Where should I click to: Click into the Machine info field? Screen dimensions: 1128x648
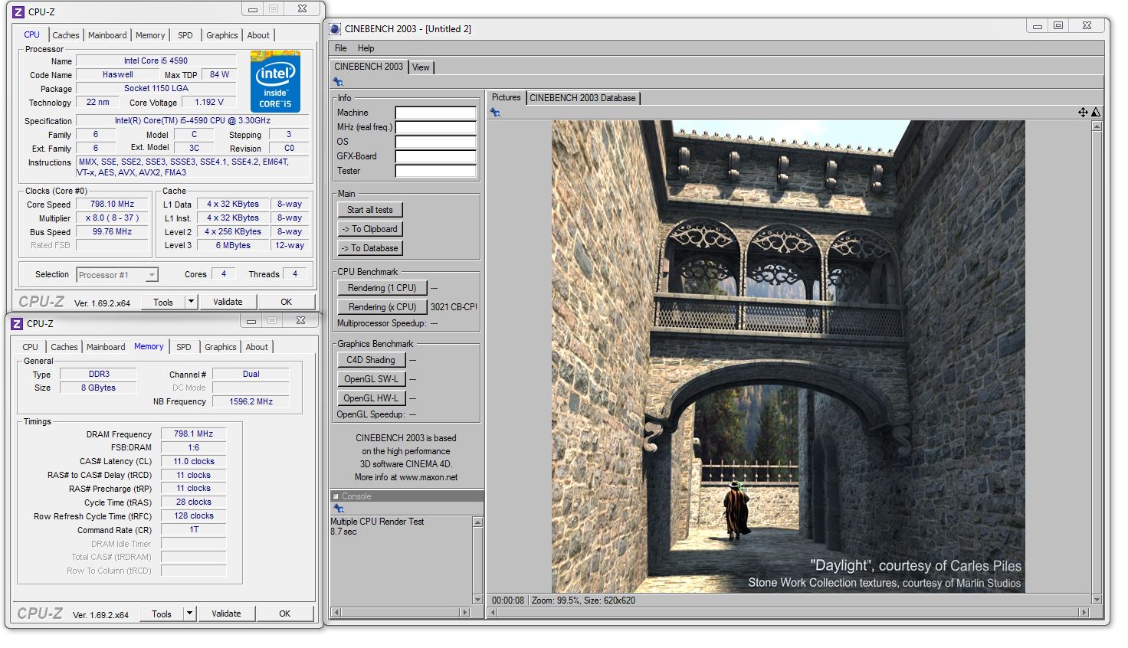435,113
